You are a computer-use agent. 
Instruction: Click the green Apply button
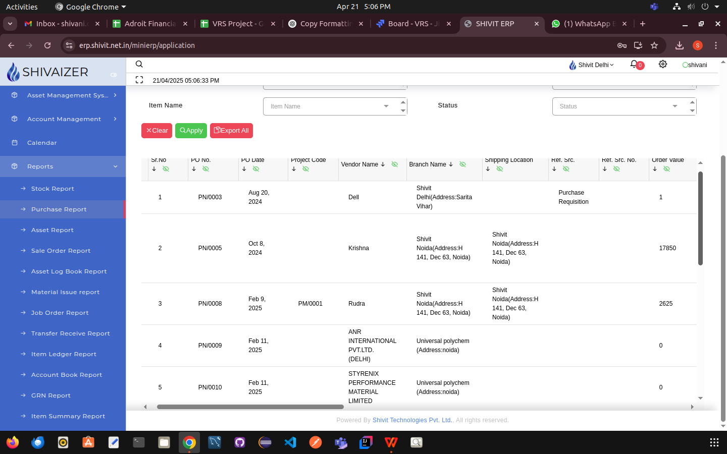(191, 131)
